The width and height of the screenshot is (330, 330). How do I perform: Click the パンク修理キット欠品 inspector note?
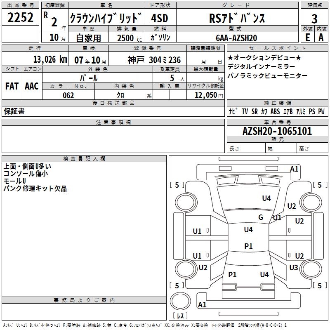(x=35, y=189)
